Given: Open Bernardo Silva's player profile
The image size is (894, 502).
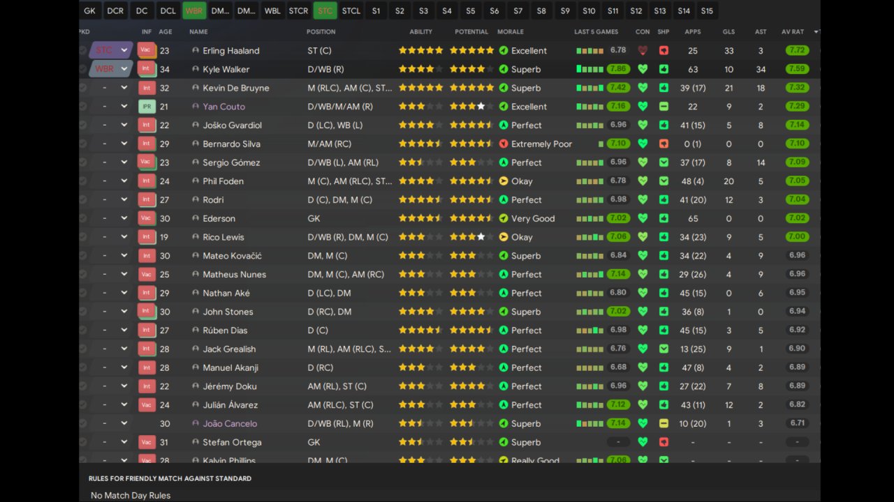Looking at the screenshot, I should click(x=232, y=144).
